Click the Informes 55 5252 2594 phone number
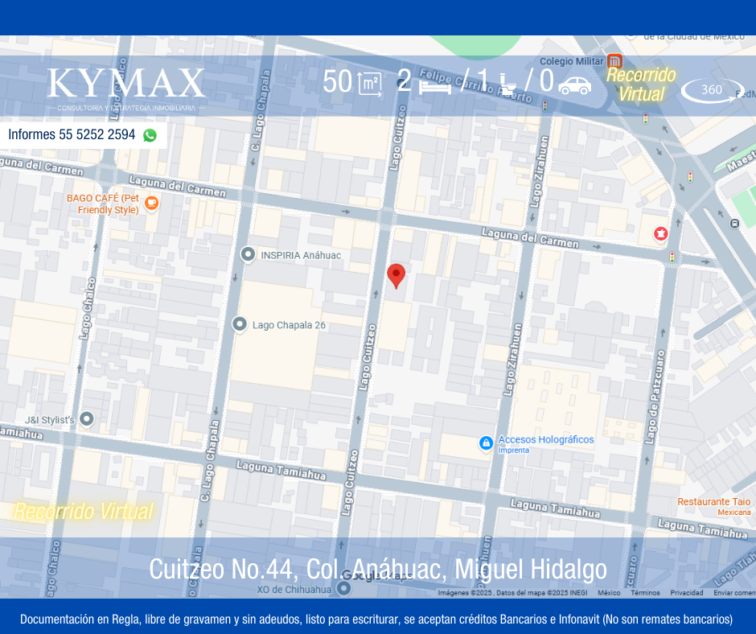This screenshot has width=756, height=634. pos(72,135)
